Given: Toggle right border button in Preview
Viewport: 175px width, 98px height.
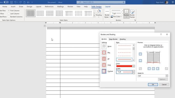Looking at the screenshot, I should [158, 69].
